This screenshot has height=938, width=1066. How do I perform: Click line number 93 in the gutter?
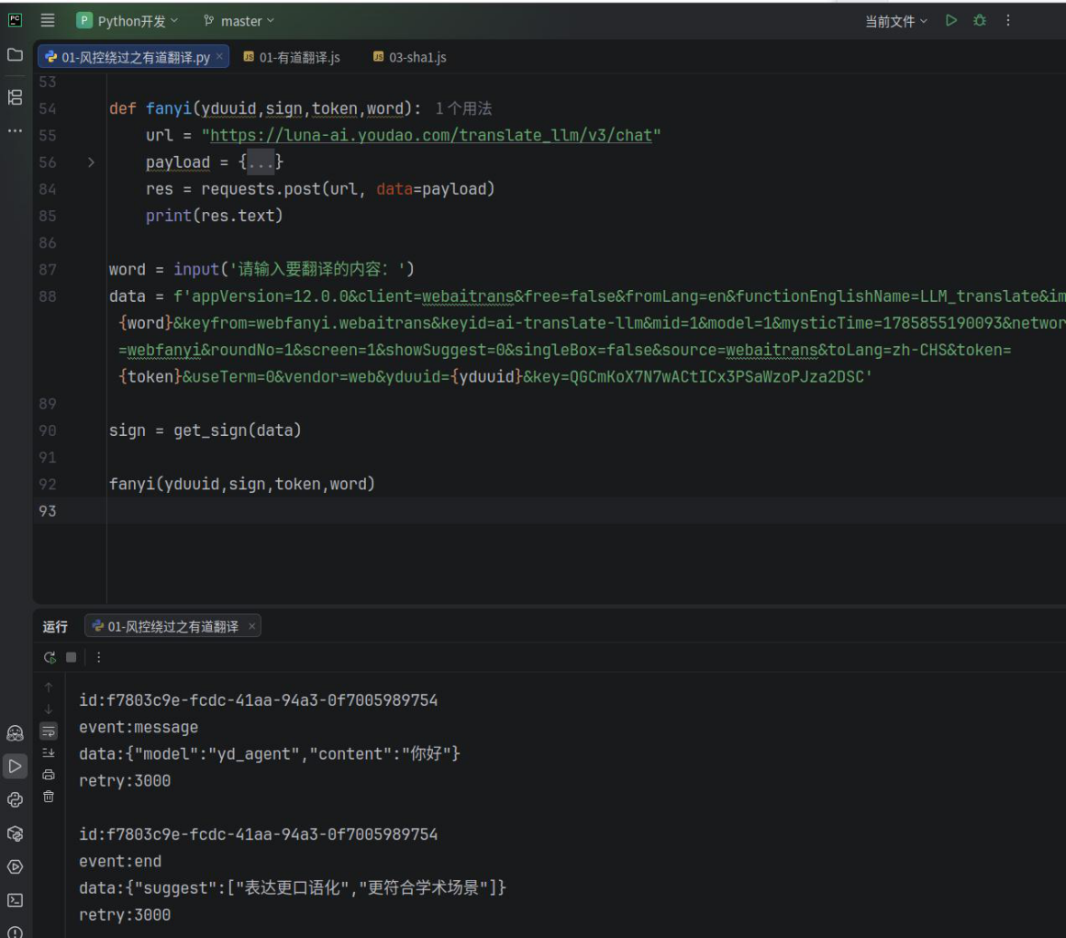pos(48,511)
